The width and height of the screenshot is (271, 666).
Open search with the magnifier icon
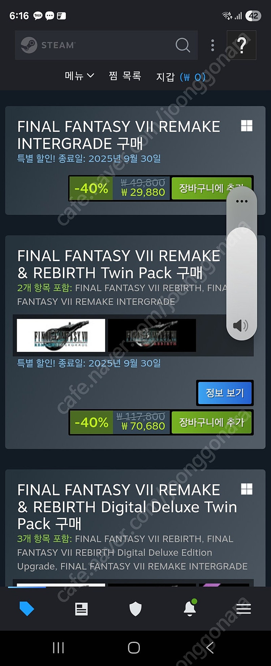[182, 45]
